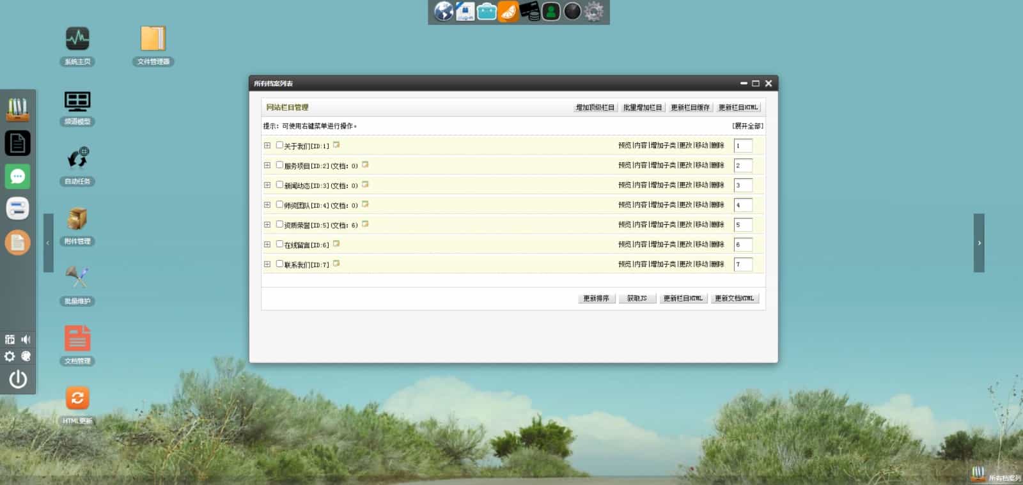Open the 附件管理 box icon
The image size is (1023, 485).
click(x=77, y=219)
